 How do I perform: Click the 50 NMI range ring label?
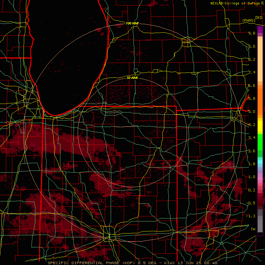point(132,78)
